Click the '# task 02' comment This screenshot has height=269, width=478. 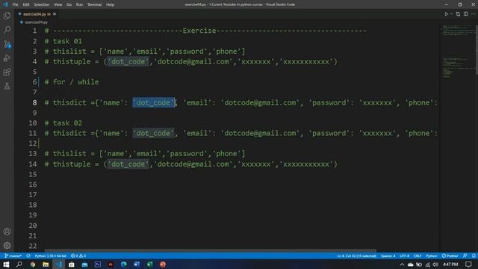click(x=63, y=123)
